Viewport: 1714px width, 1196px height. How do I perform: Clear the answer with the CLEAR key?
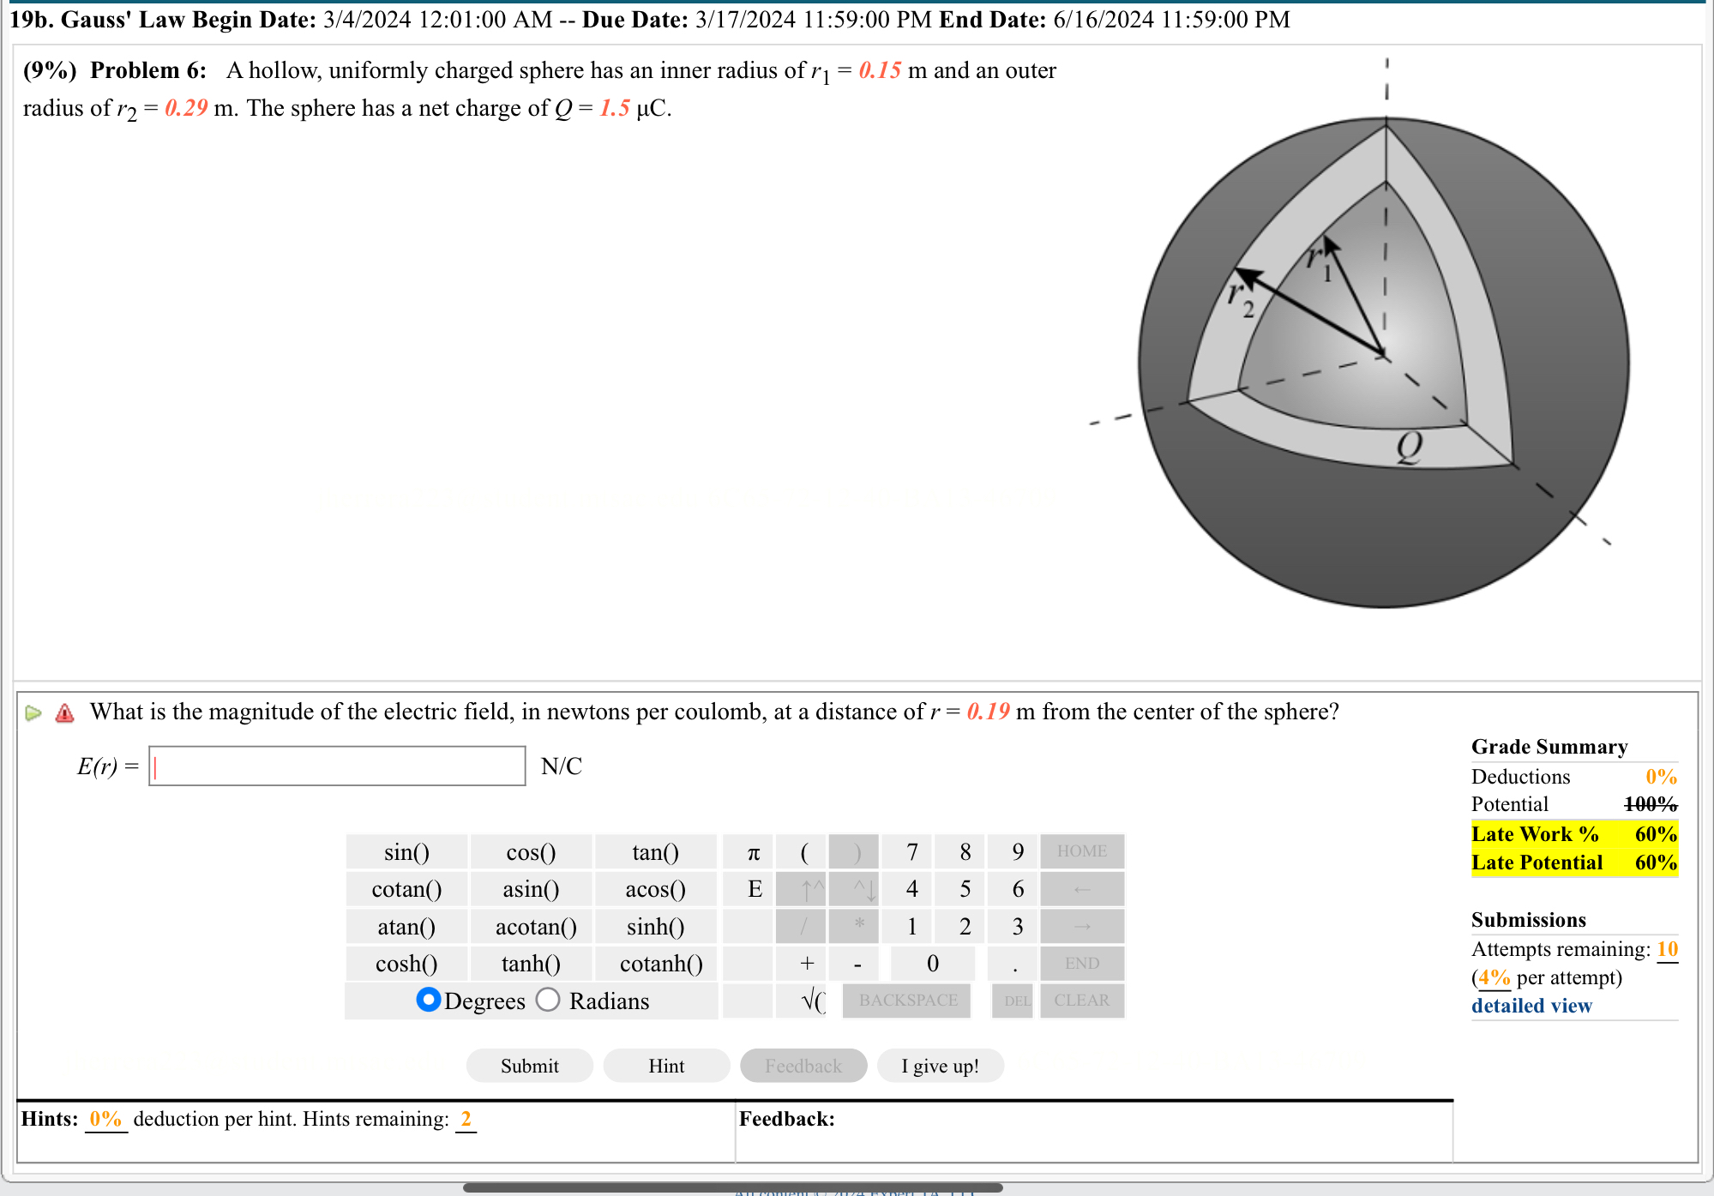pos(1081,1001)
